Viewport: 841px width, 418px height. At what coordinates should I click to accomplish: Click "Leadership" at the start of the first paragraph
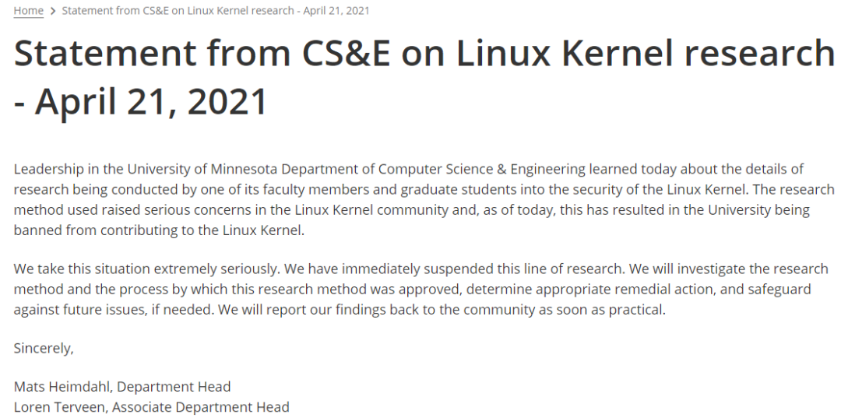pos(45,169)
